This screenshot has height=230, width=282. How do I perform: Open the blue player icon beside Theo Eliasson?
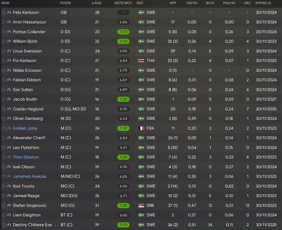pos(9,157)
